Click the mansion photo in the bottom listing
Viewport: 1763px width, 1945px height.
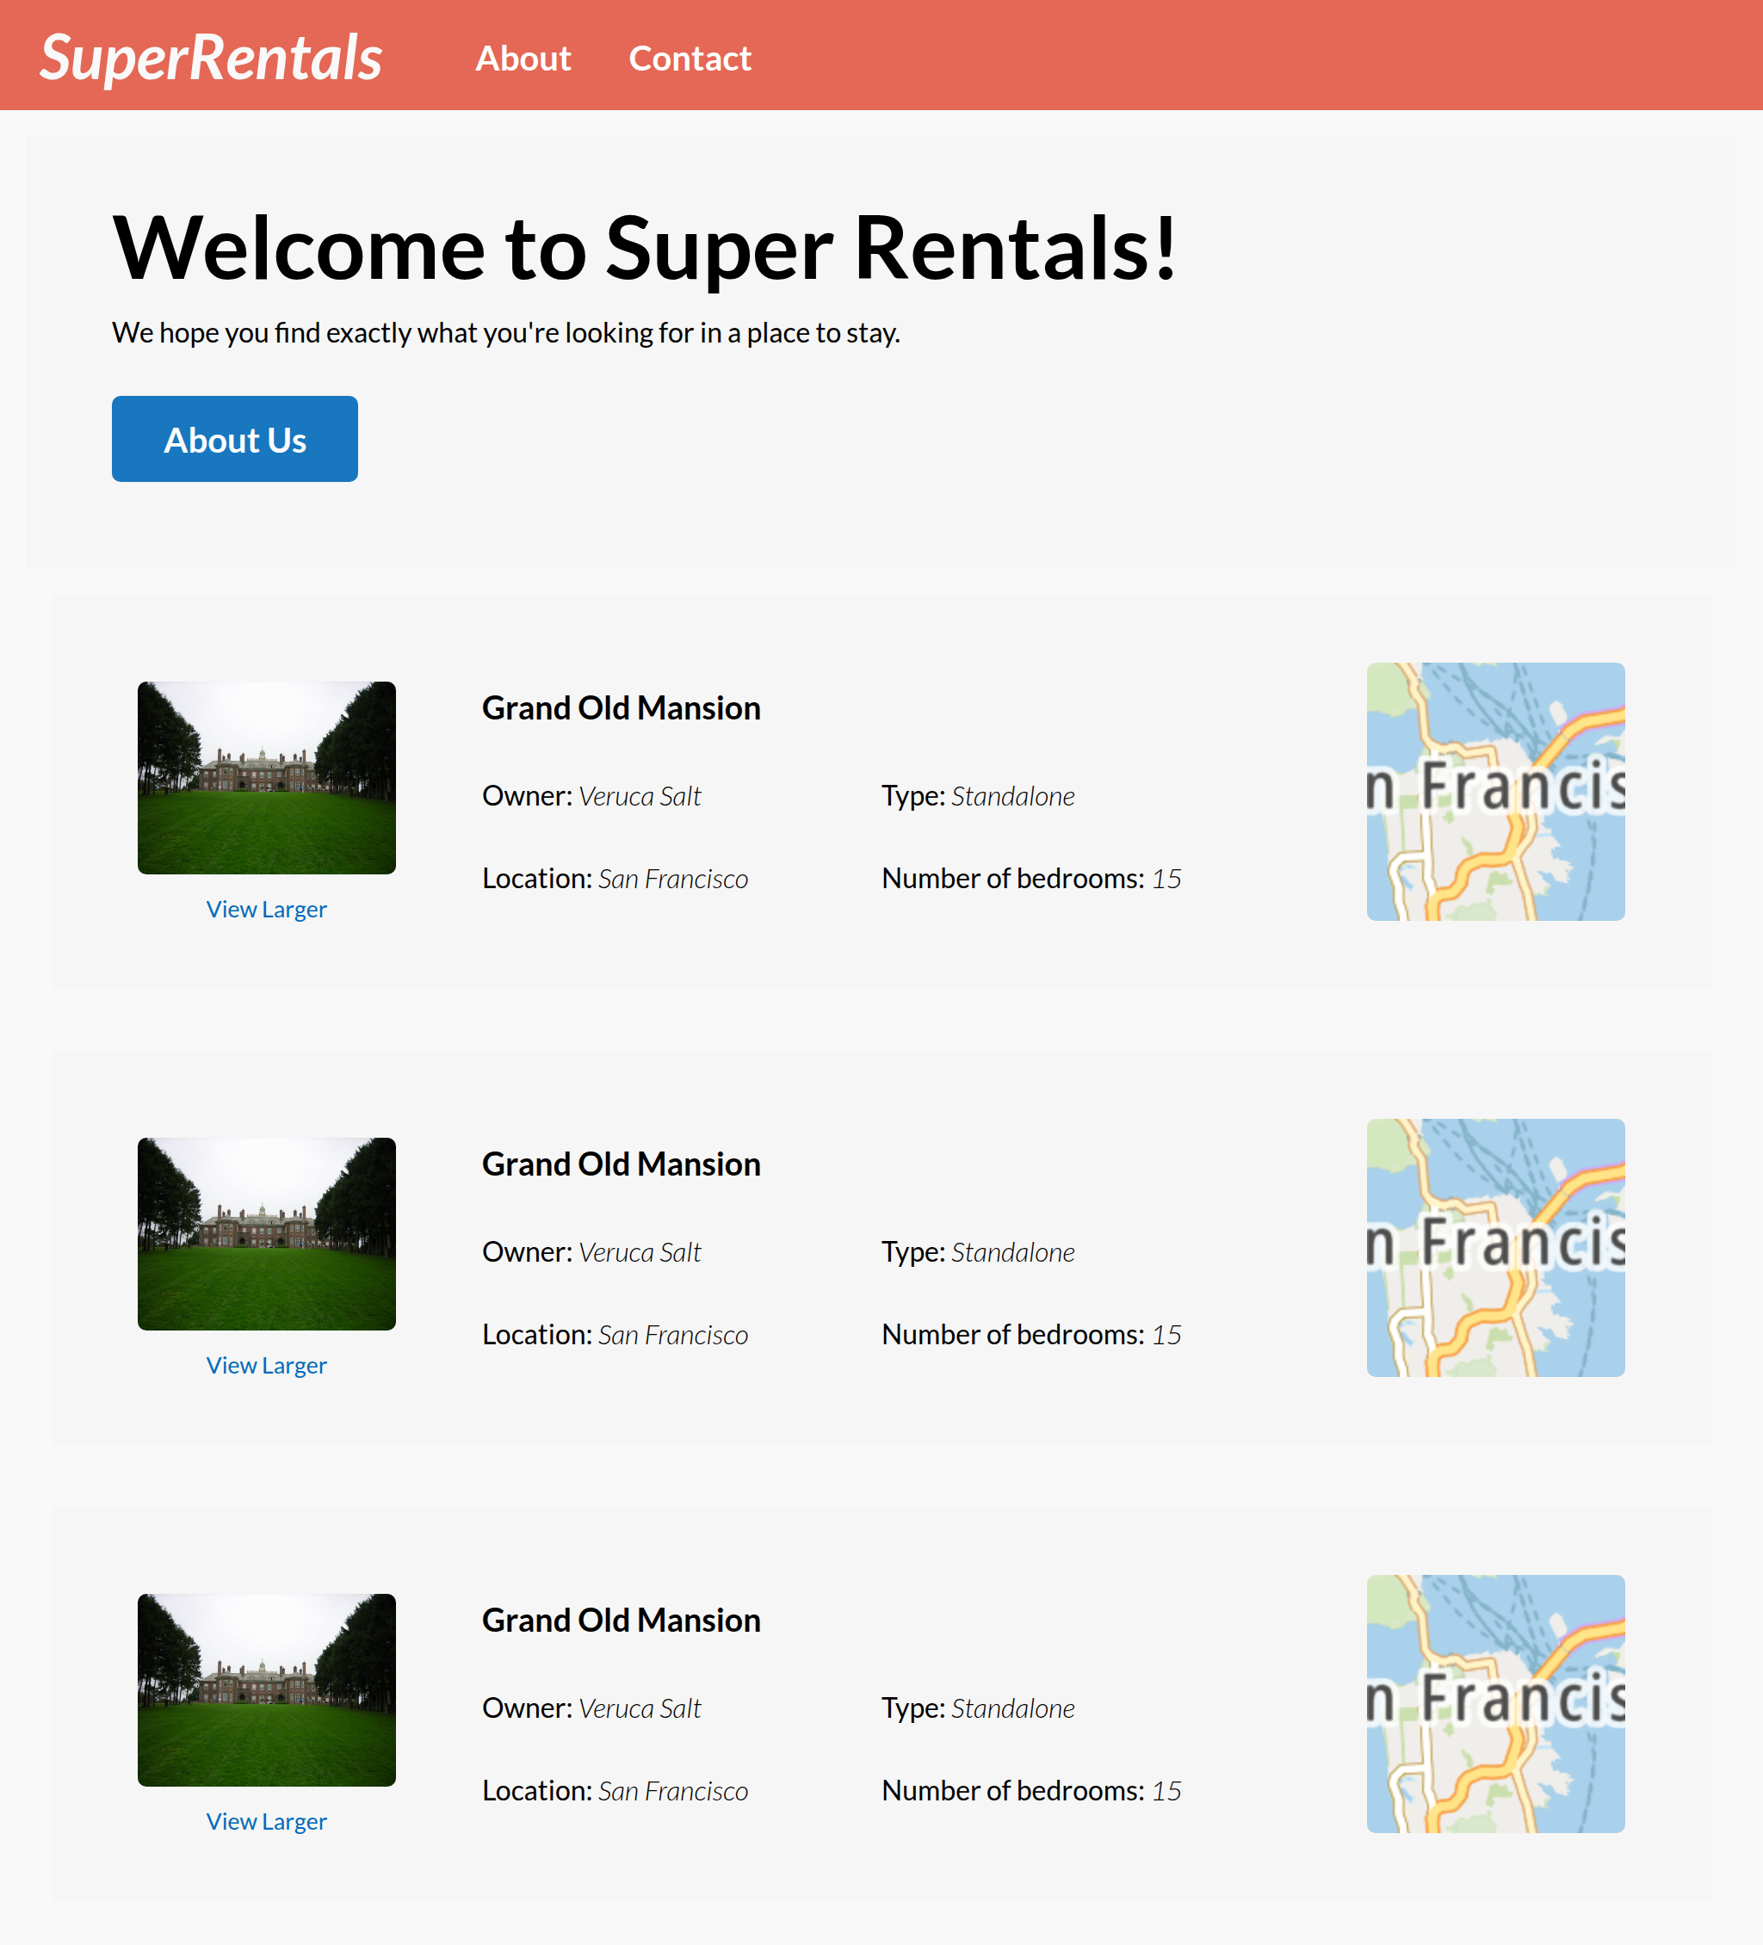click(x=266, y=1690)
